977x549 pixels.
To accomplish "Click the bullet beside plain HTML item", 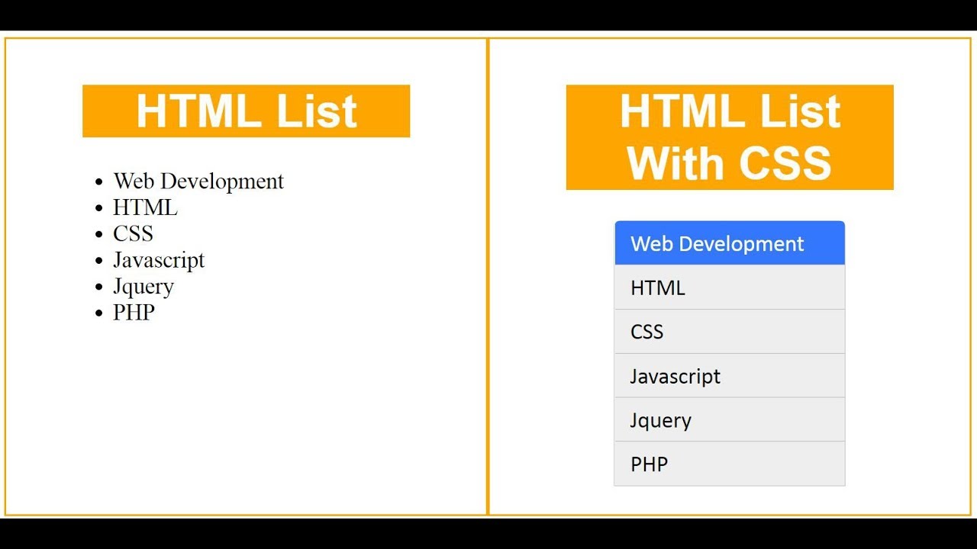I will 98,208.
